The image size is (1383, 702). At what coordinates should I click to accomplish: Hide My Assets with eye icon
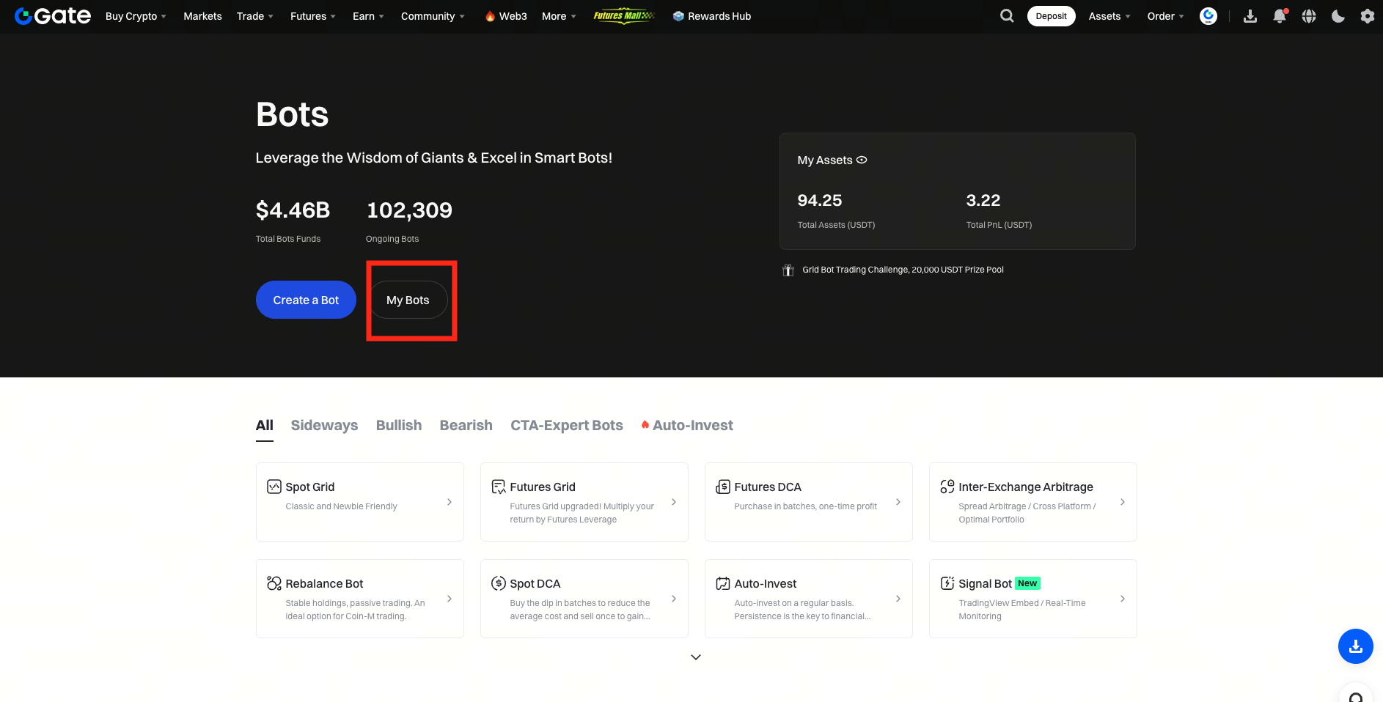(862, 160)
